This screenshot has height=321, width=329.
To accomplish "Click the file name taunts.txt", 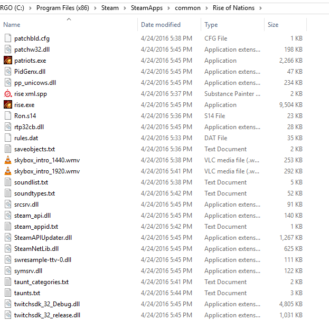I will point(27,293).
